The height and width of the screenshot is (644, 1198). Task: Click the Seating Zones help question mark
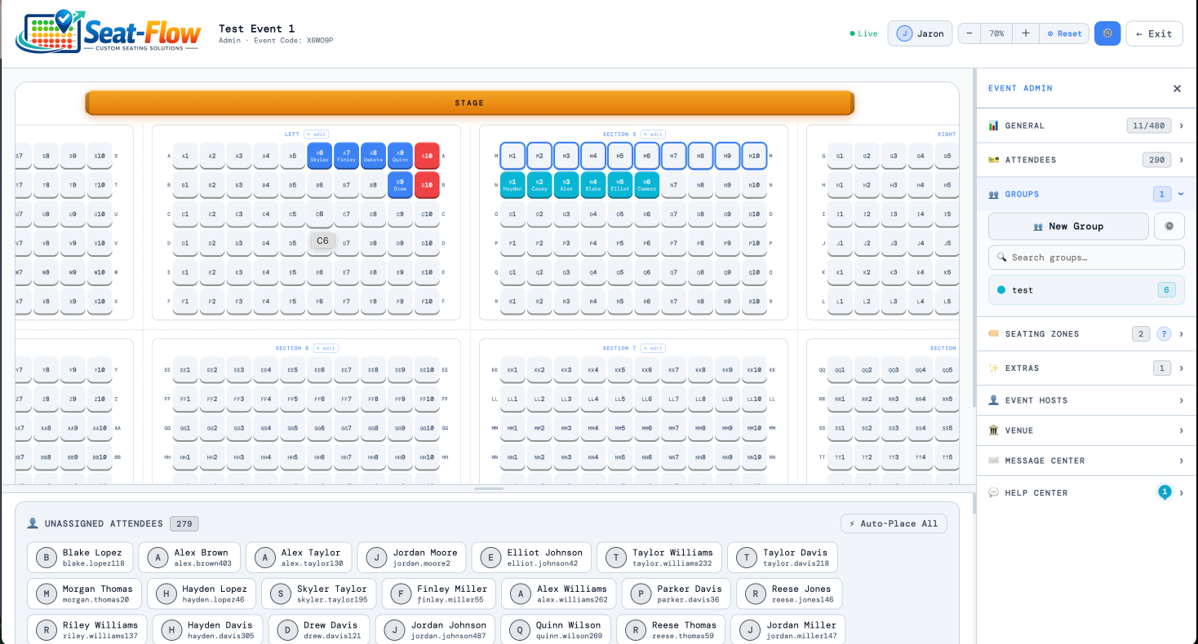[1165, 333]
